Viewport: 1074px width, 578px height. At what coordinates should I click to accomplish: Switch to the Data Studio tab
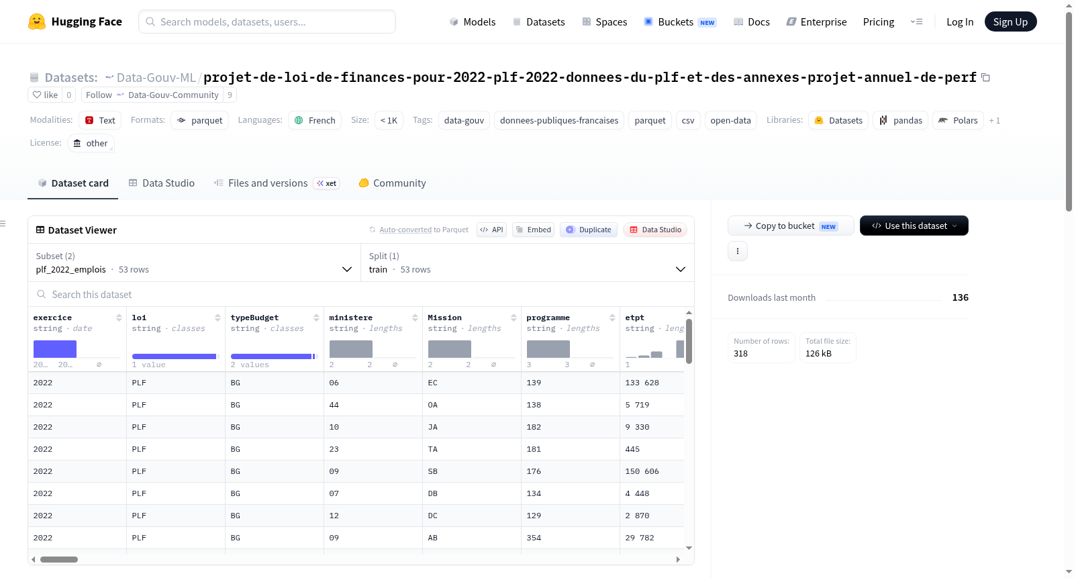click(x=162, y=183)
